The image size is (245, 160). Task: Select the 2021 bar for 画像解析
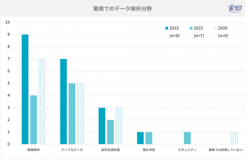pyautogui.click(x=33, y=120)
